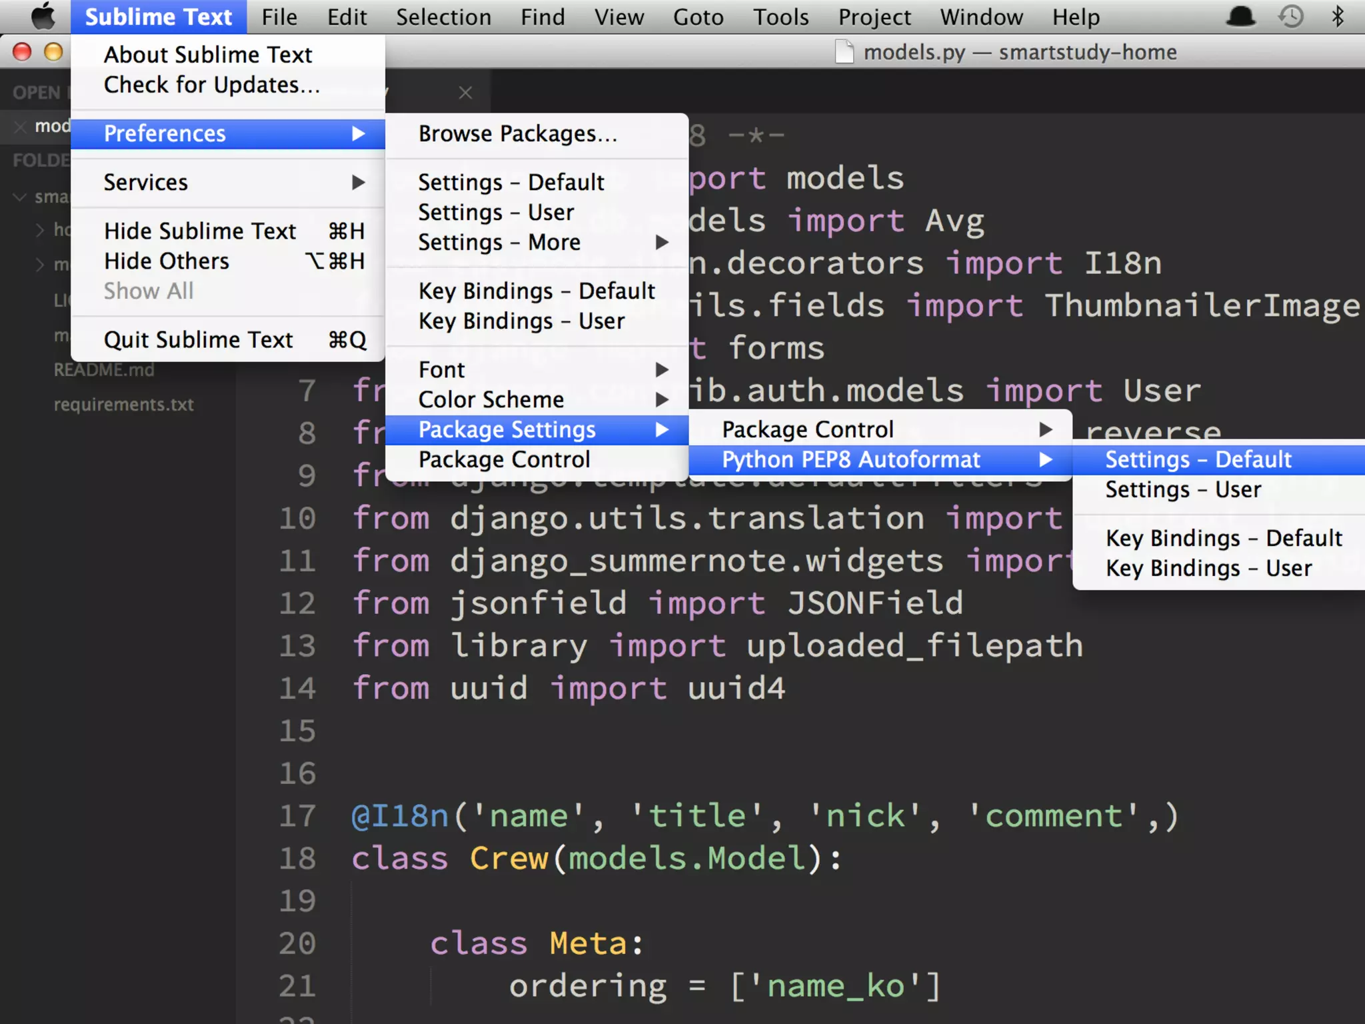Screen dimensions: 1365x1024
Task: Open PEP8 Autoformat Settings – User
Action: [x=1219, y=489]
